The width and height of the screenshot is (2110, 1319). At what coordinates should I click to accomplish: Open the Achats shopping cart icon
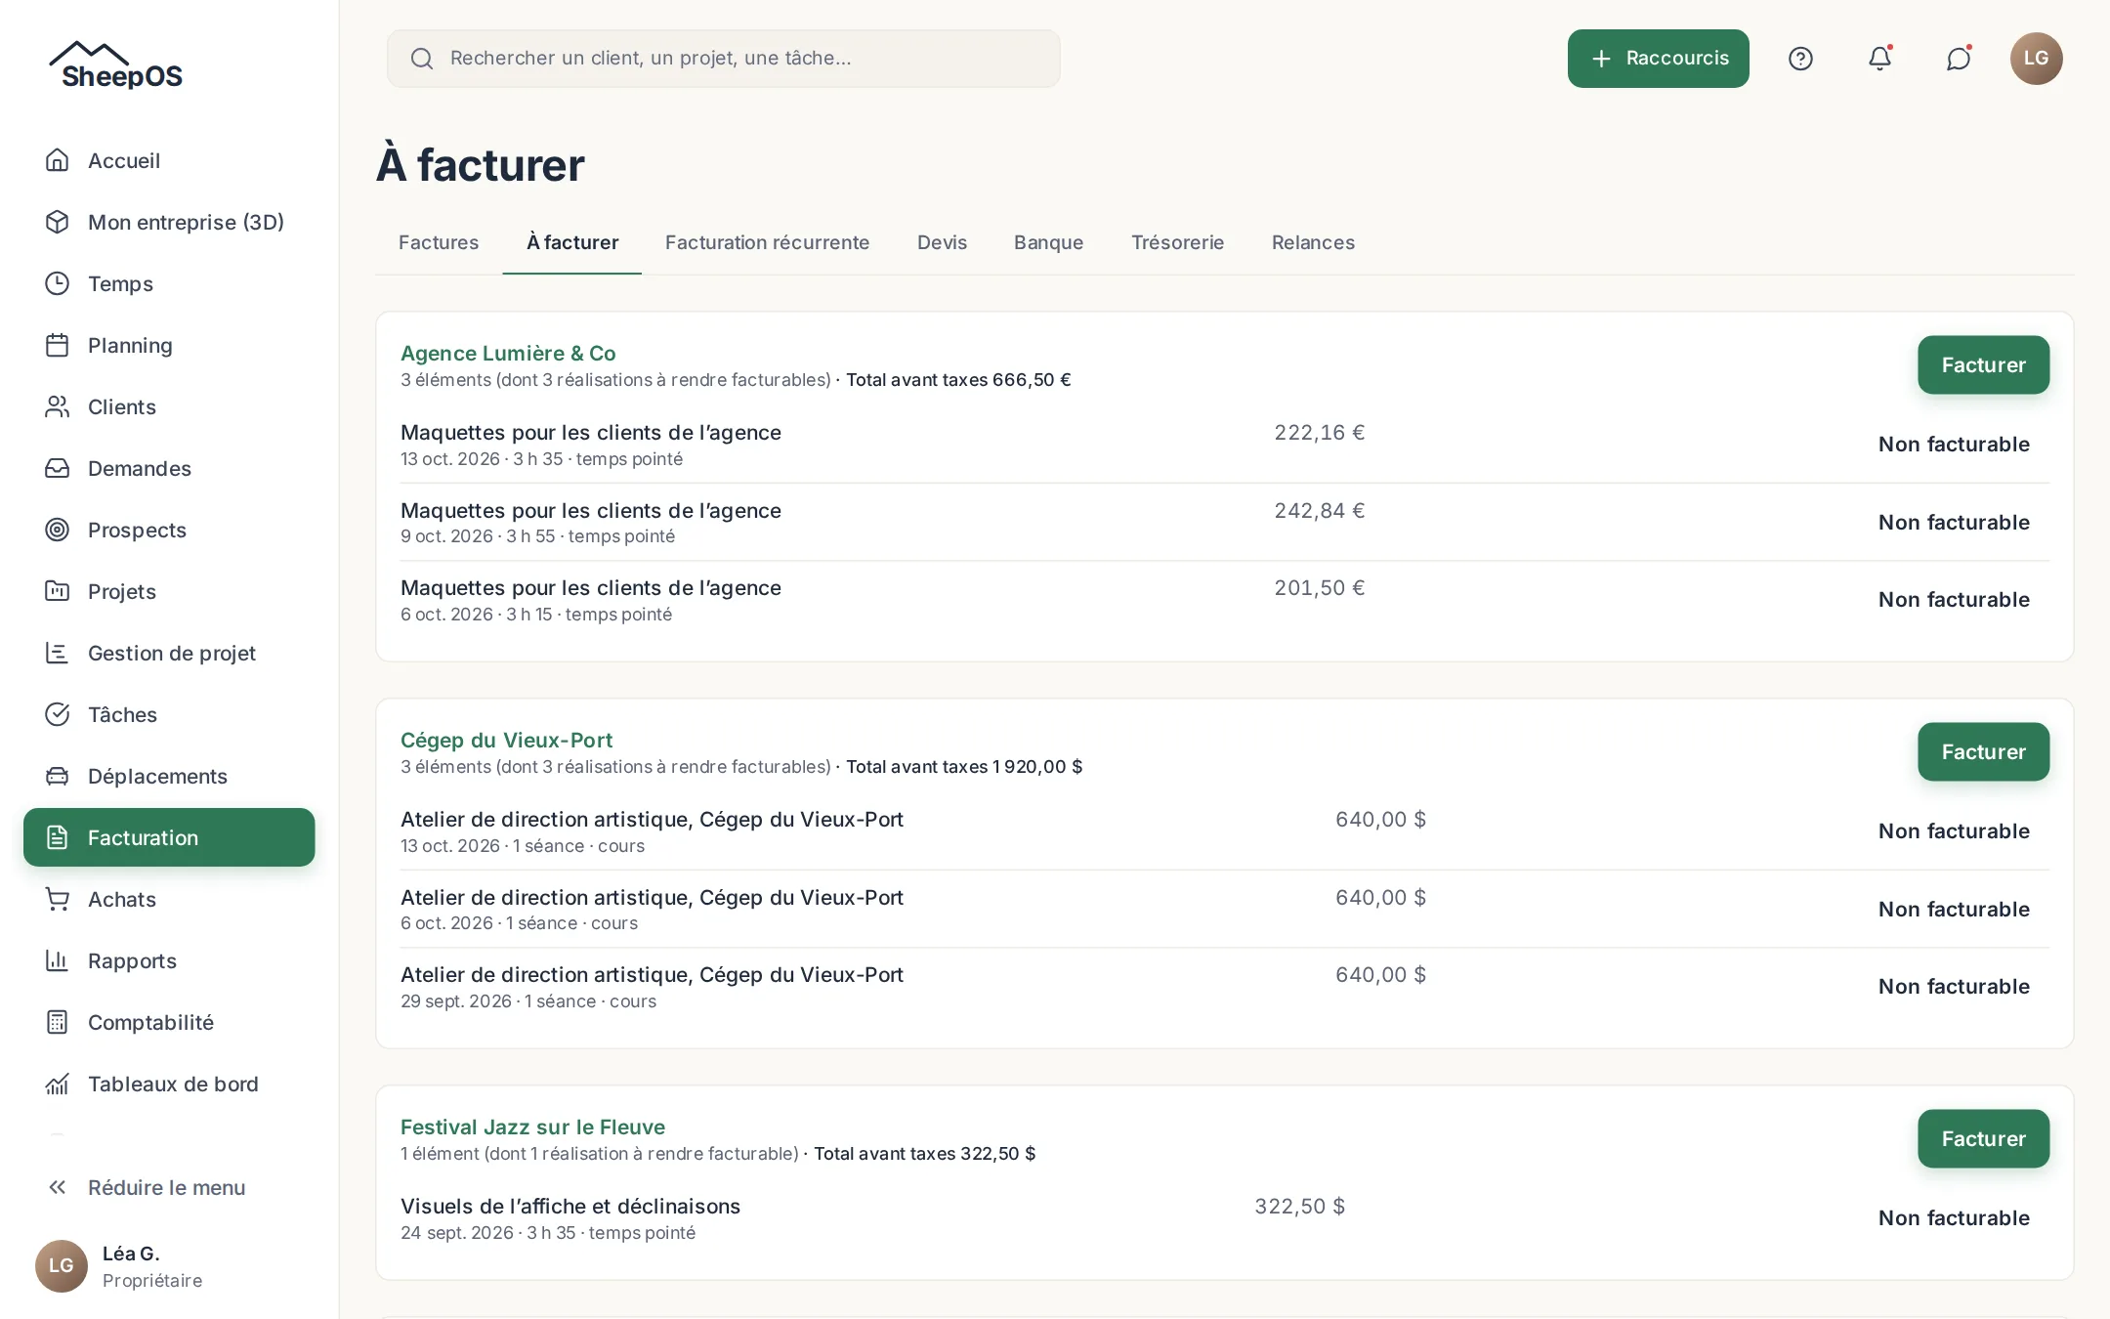click(58, 899)
